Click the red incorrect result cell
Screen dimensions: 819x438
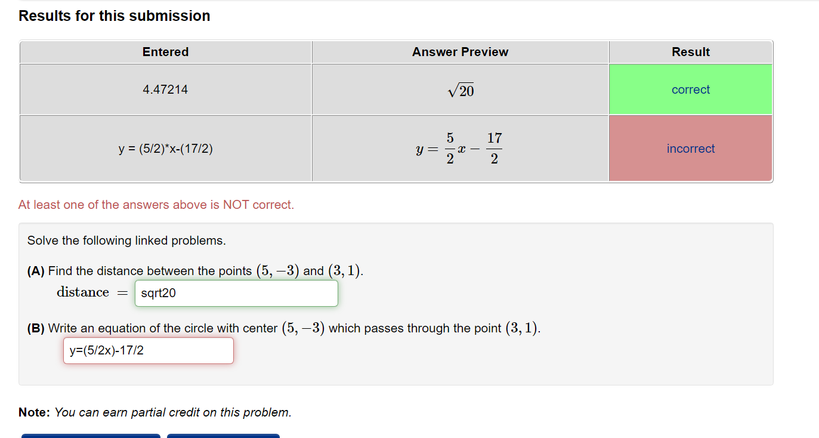click(x=690, y=148)
